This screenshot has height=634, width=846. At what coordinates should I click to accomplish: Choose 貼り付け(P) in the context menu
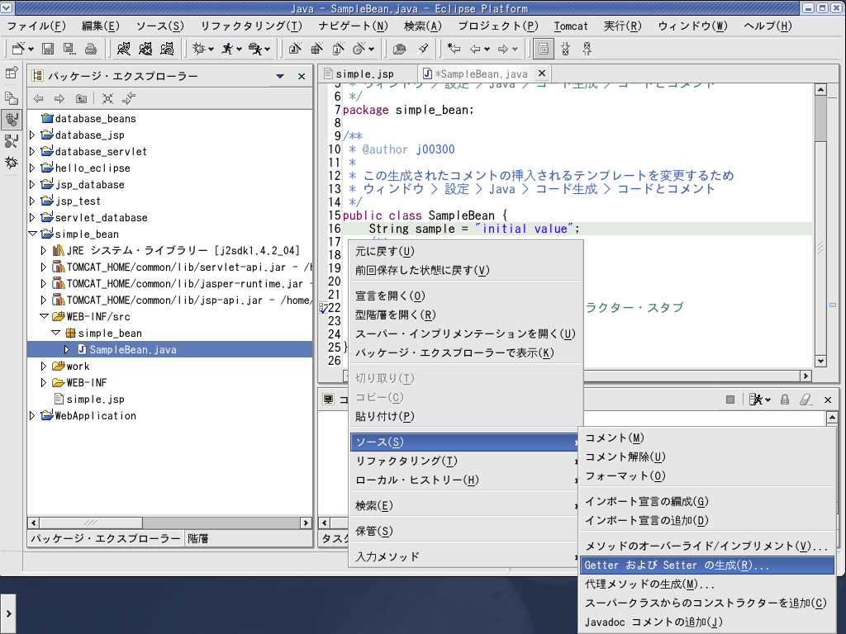pos(466,416)
